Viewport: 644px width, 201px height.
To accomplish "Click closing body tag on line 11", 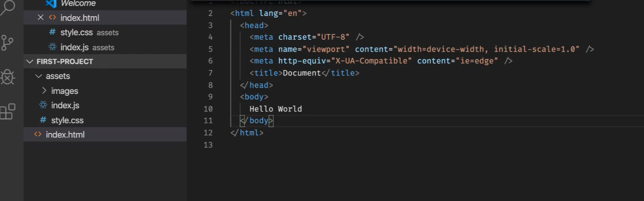I will [257, 121].
